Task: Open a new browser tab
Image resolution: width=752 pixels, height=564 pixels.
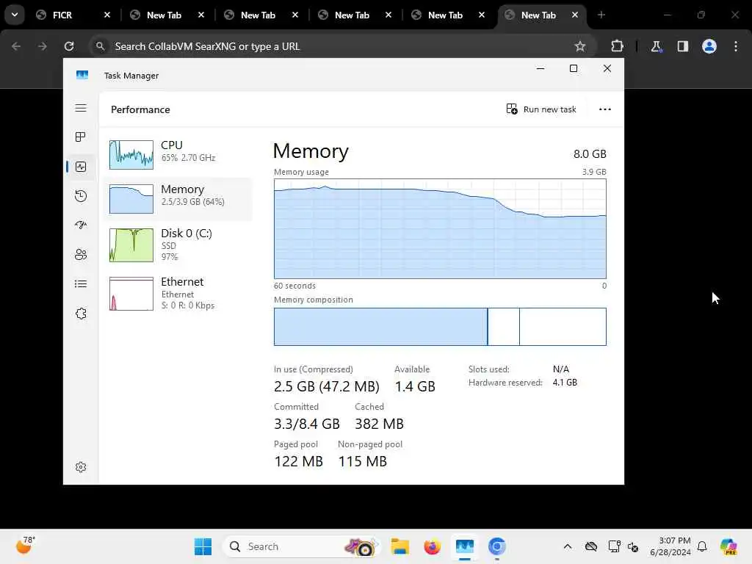Action: tap(601, 15)
